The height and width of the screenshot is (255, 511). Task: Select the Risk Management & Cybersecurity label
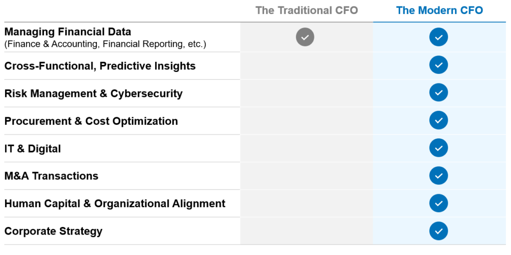[93, 94]
